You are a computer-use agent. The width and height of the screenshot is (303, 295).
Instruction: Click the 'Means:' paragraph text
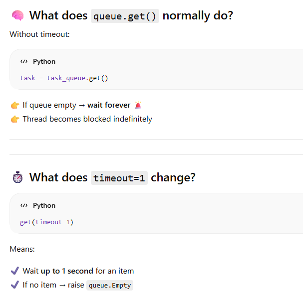(22, 249)
